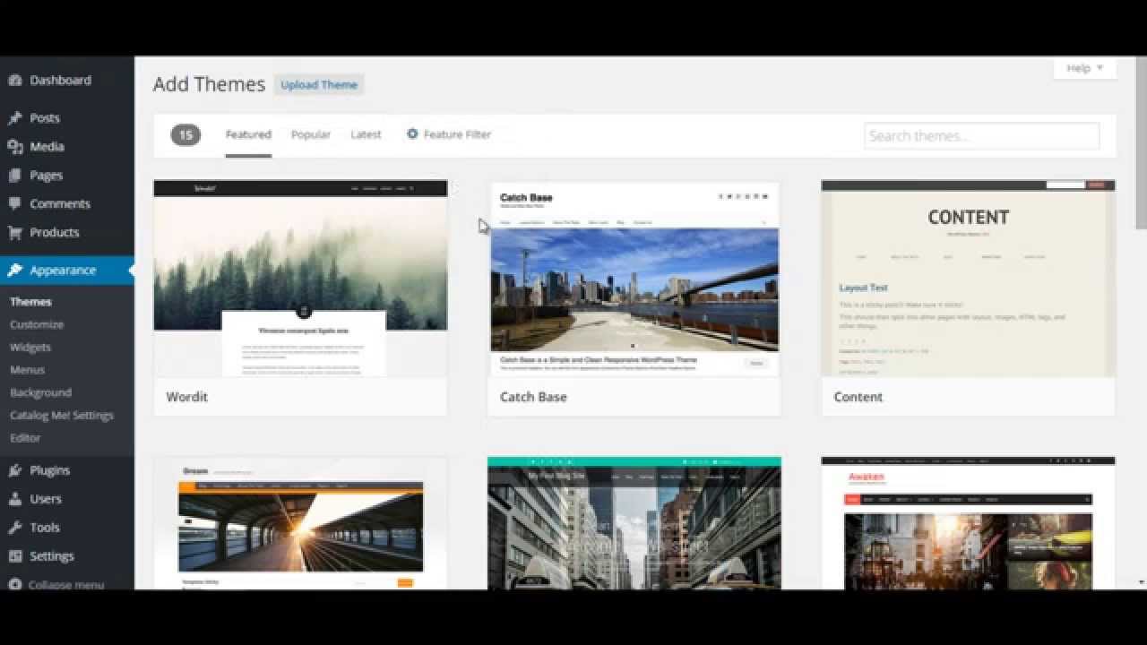
Task: Click the Settings sliders icon
Action: click(15, 556)
